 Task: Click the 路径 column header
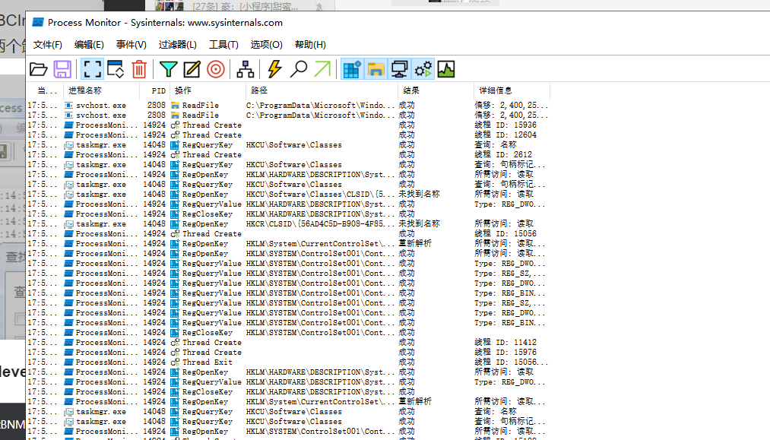322,90
